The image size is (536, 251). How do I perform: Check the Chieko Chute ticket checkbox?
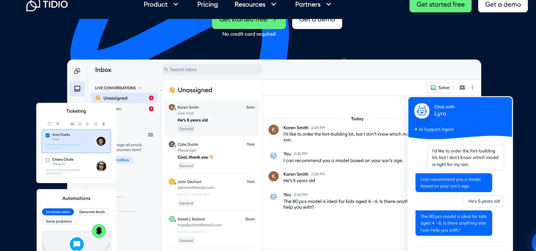pos(48,160)
